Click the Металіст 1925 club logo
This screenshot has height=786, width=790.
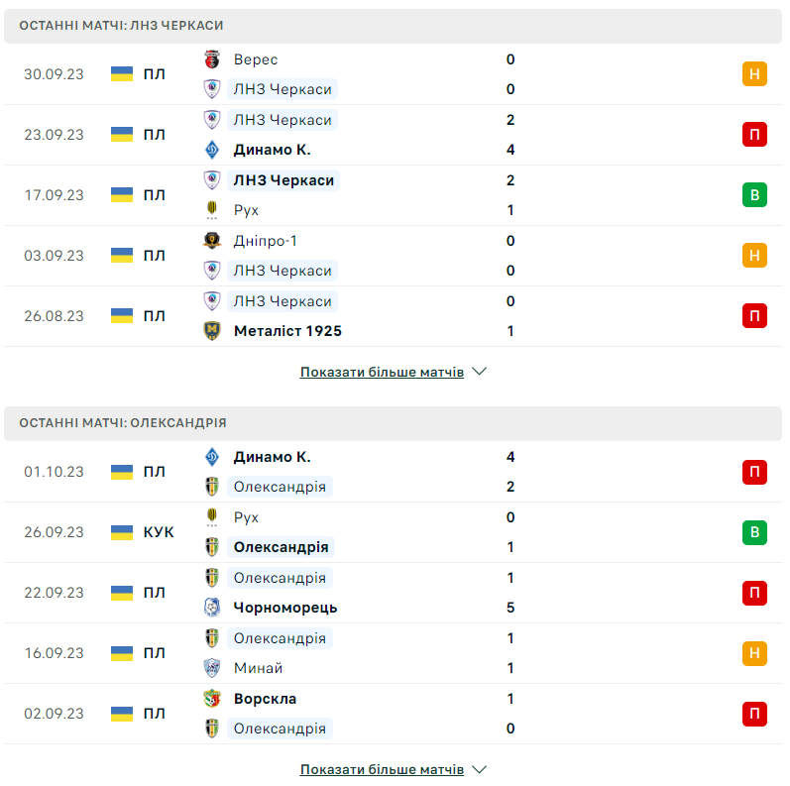tap(211, 331)
